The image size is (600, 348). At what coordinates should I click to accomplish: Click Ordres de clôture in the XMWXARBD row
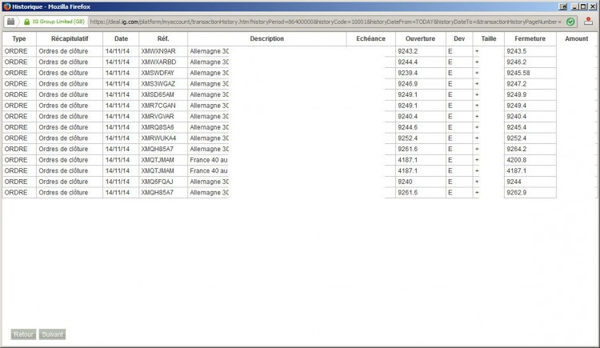pyautogui.click(x=63, y=62)
